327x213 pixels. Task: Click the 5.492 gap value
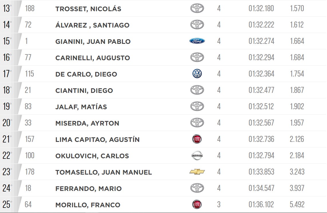pos(297,204)
